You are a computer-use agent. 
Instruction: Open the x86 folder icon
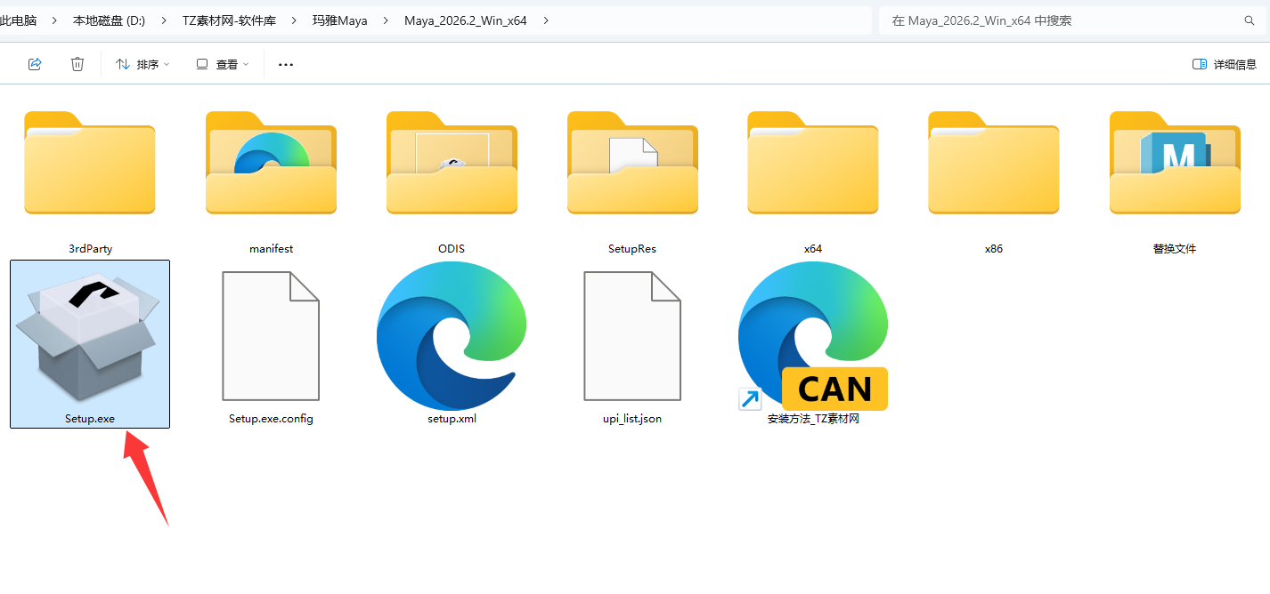click(994, 163)
